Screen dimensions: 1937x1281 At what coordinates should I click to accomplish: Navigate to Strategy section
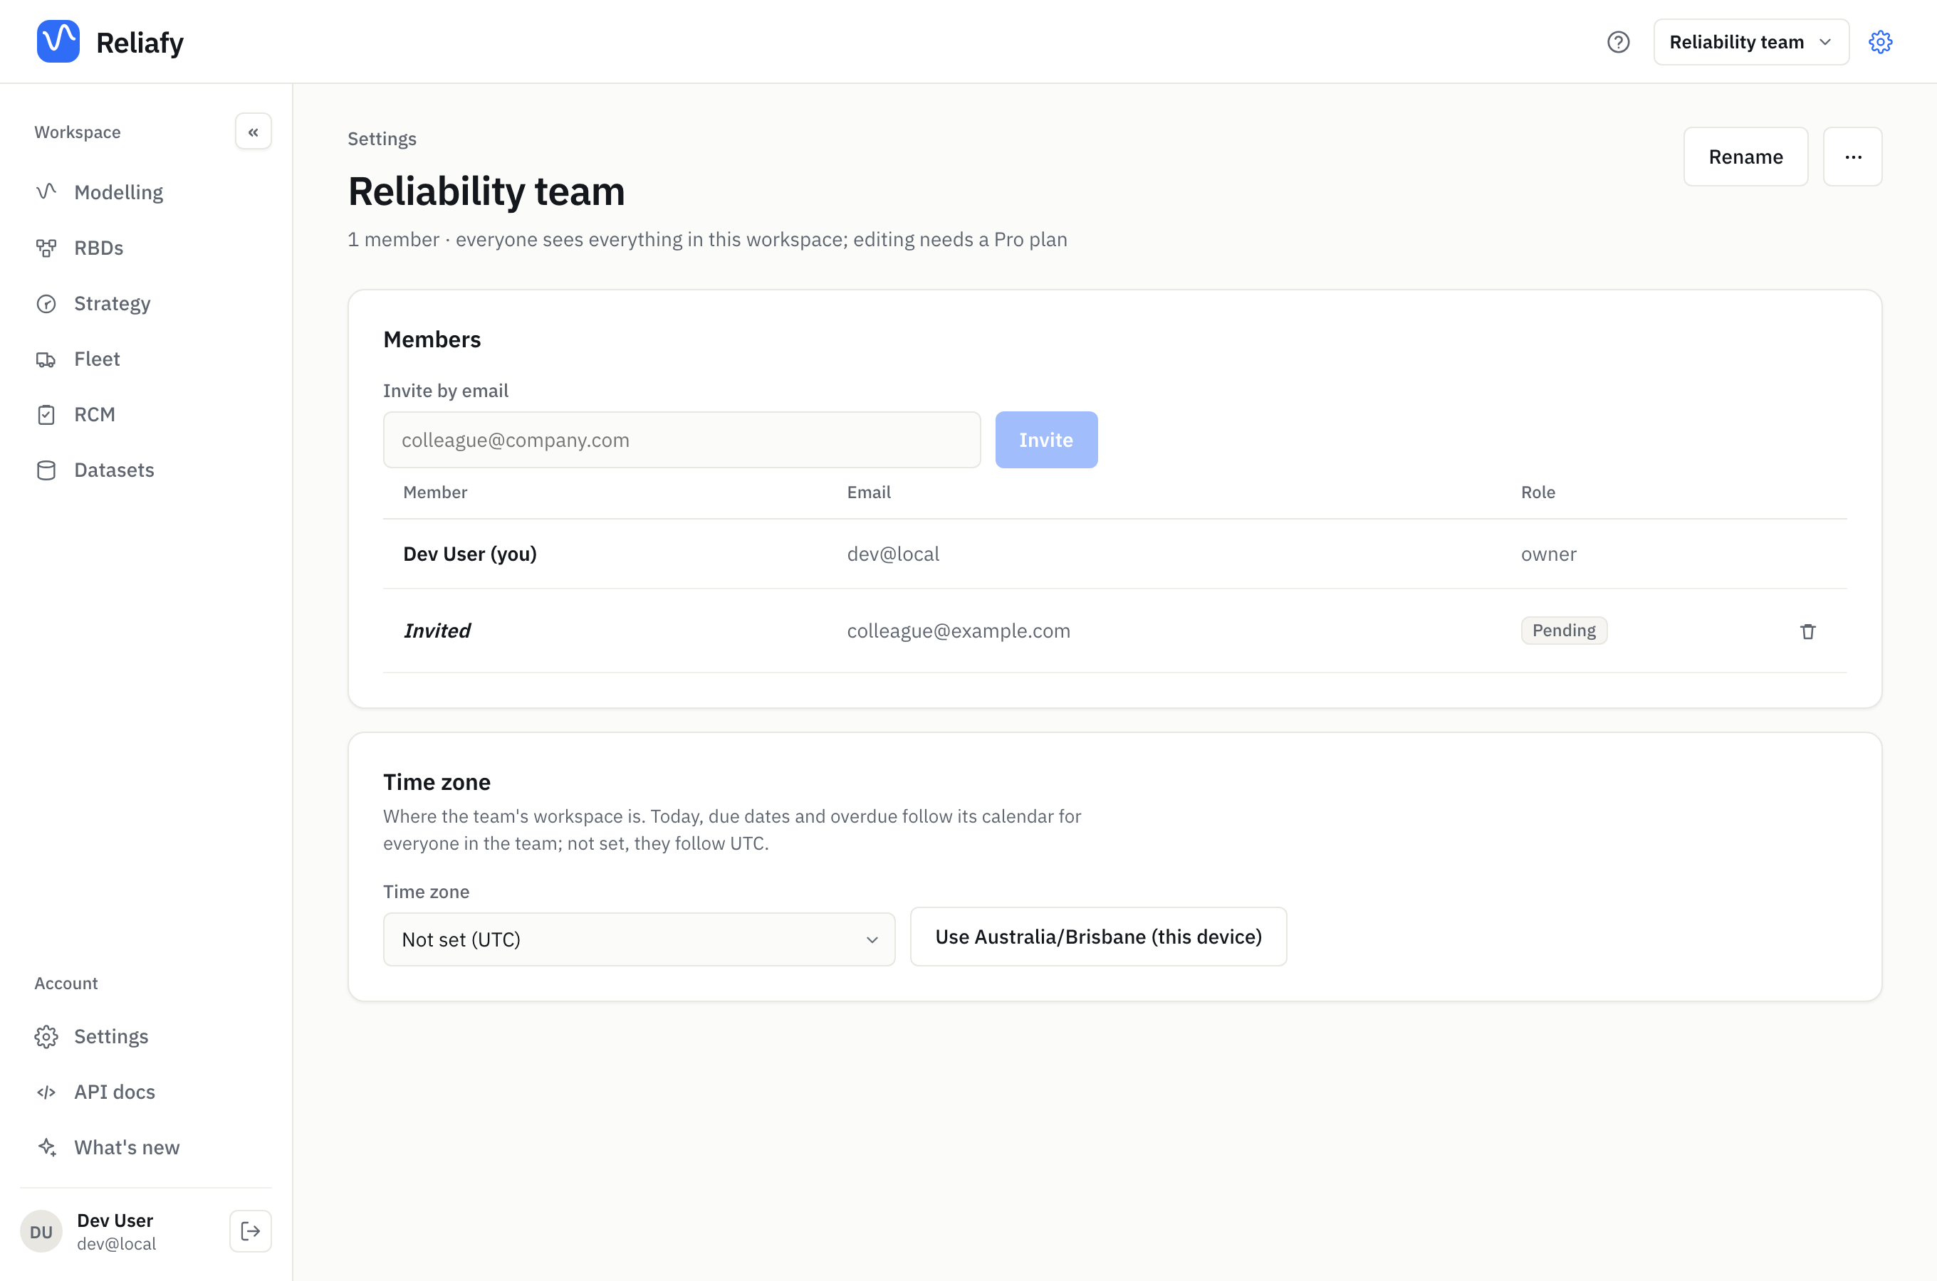[145, 303]
